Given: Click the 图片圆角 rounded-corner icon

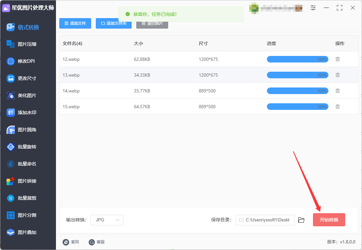Looking at the screenshot, I should (x=11, y=130).
